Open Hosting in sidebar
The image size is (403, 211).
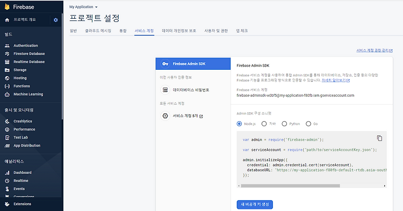pyautogui.click(x=20, y=78)
